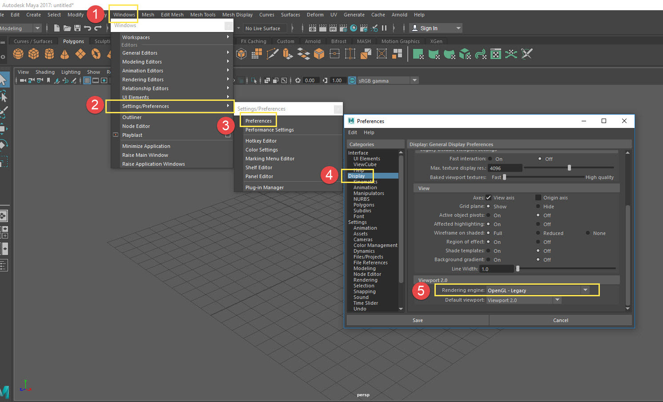The image size is (663, 402).
Task: Select Hide for the Grid plane option
Action: tap(537, 206)
